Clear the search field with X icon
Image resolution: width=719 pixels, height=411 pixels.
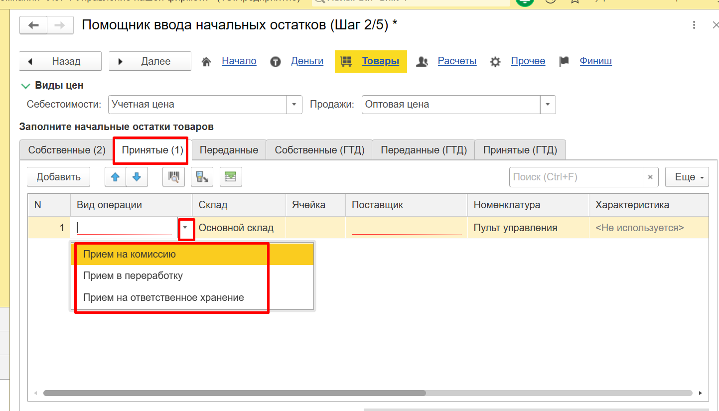pyautogui.click(x=650, y=177)
